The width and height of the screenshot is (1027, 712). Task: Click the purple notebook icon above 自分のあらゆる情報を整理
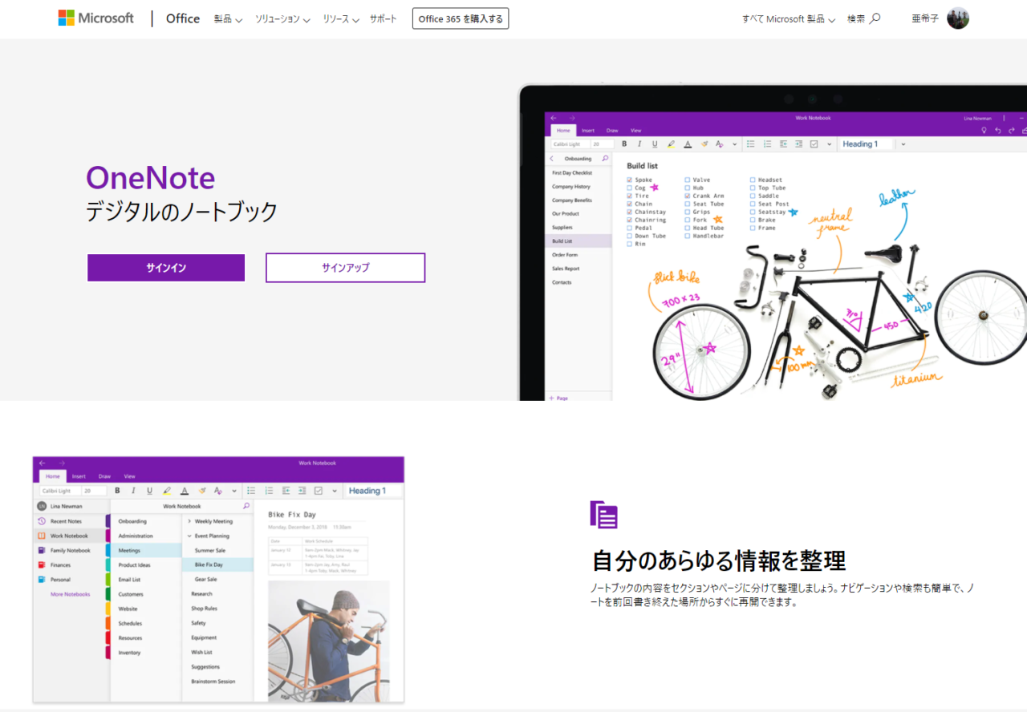(x=603, y=515)
